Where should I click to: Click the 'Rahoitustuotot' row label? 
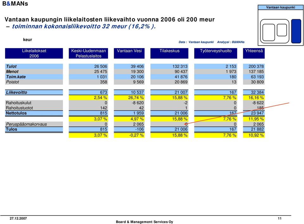click(19, 108)
